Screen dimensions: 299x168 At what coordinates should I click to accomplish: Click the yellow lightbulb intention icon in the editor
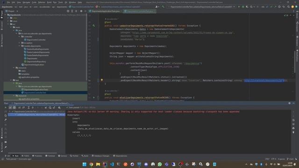102,80
